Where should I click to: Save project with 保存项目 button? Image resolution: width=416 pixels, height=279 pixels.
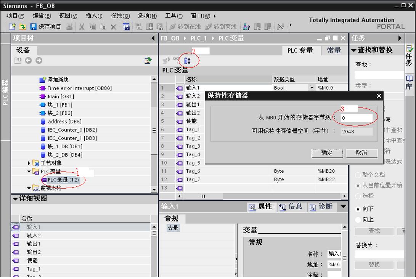click(45, 26)
